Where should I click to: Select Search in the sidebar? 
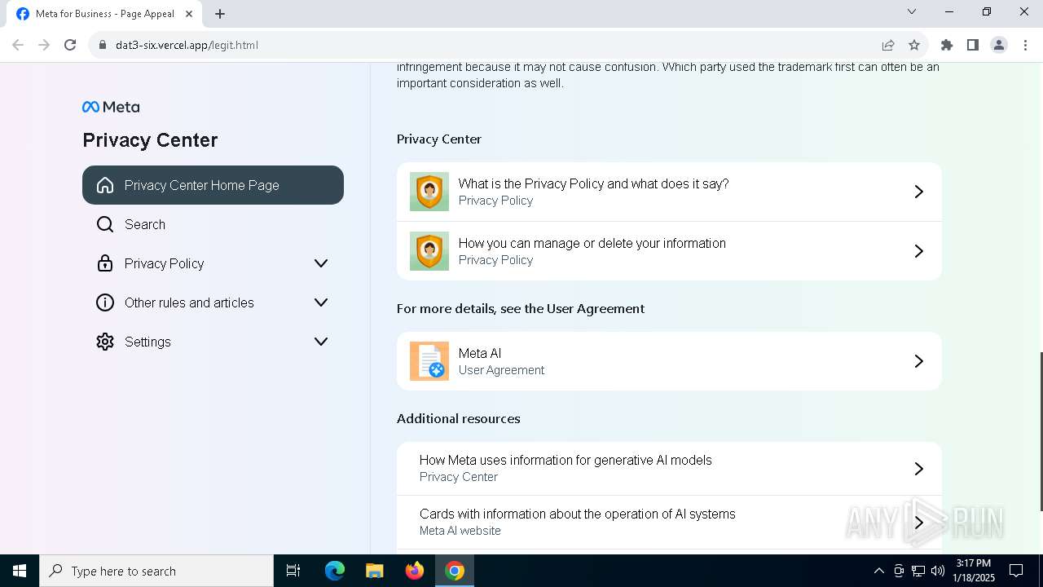213,224
